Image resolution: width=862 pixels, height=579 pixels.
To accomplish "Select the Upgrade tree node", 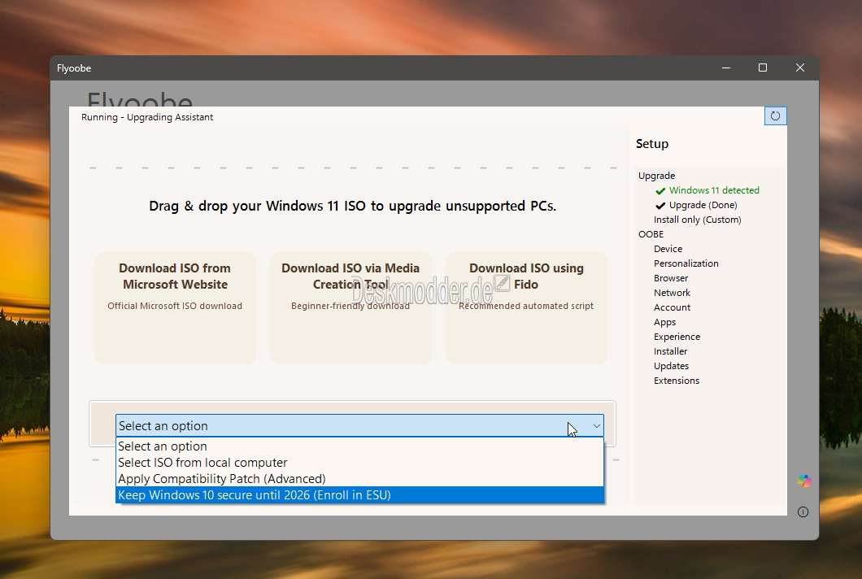I will [x=656, y=176].
